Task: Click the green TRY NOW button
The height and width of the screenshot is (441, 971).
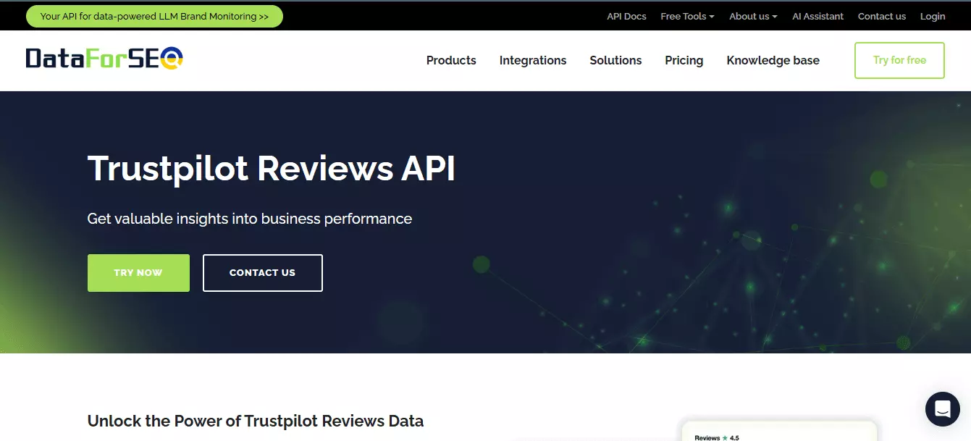Action: 138,273
